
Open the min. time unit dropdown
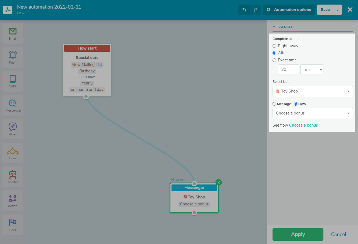312,69
